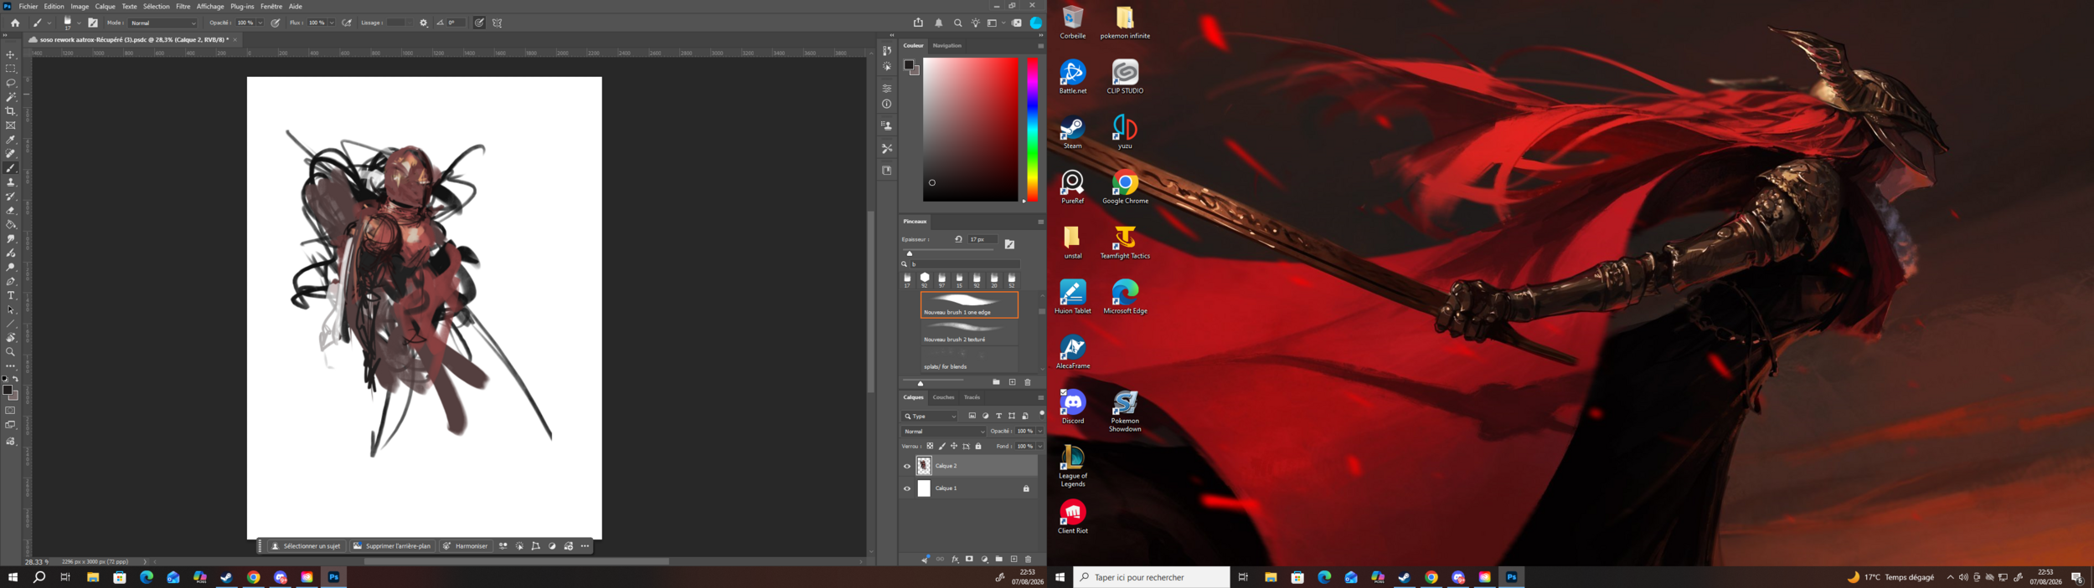
Task: Create new brush group folder icon
Action: tap(996, 382)
